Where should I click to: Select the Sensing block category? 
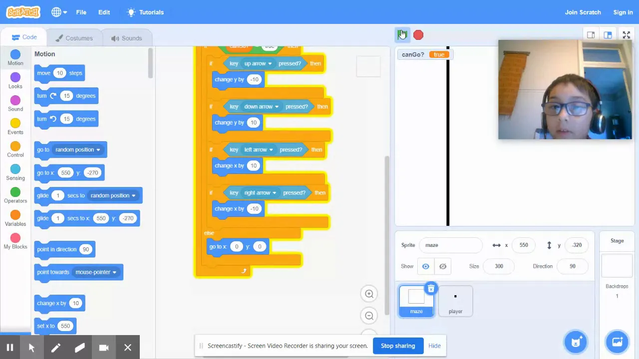coord(15,173)
